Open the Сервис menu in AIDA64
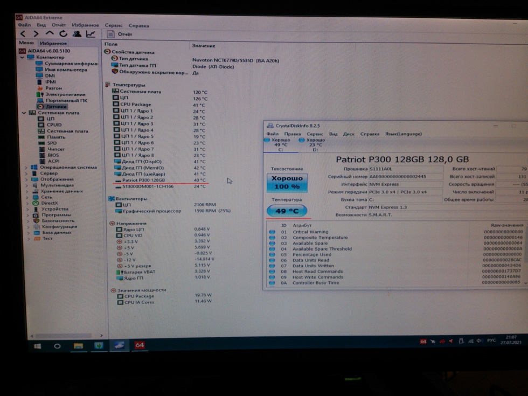The image size is (528, 396). point(113,25)
